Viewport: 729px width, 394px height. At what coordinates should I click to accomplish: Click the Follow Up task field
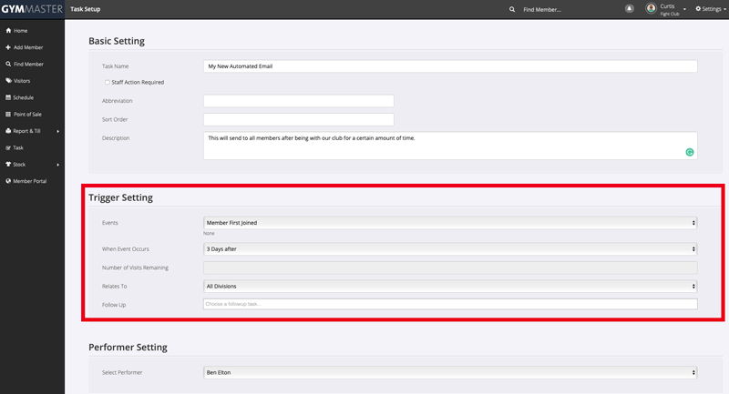click(x=450, y=304)
